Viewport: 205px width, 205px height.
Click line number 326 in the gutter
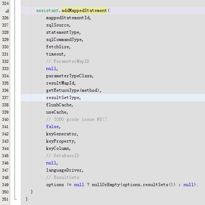tap(5, 18)
